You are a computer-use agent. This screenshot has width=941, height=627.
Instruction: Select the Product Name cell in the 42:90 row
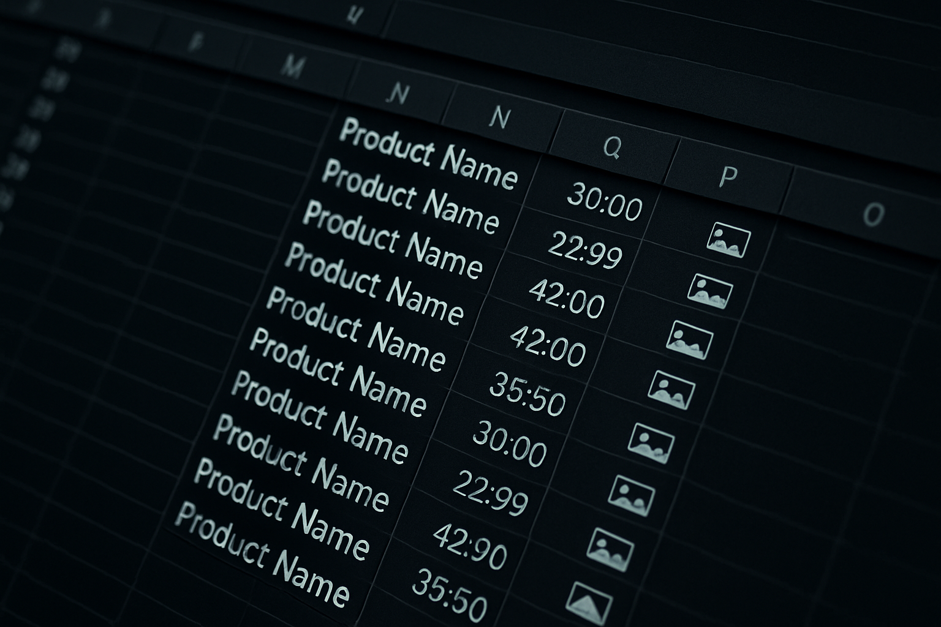(282, 510)
